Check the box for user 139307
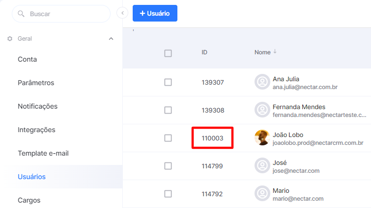This screenshot has height=208, width=371. 168,82
